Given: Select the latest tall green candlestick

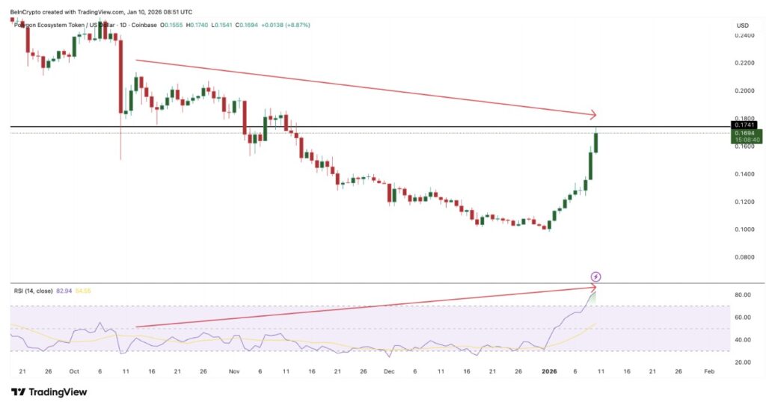Looking at the screenshot, I should 596,142.
